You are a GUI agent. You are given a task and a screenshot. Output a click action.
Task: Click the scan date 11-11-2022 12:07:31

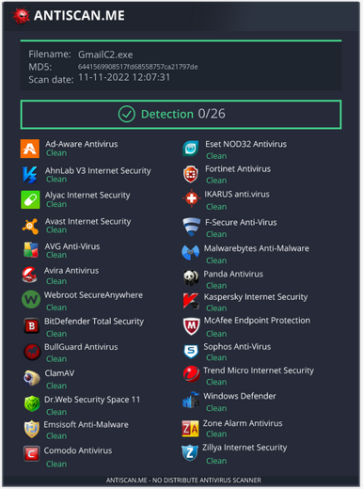point(124,77)
